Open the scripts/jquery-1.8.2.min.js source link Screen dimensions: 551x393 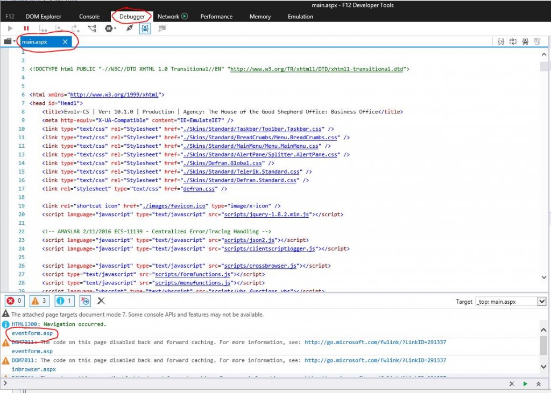coord(267,214)
